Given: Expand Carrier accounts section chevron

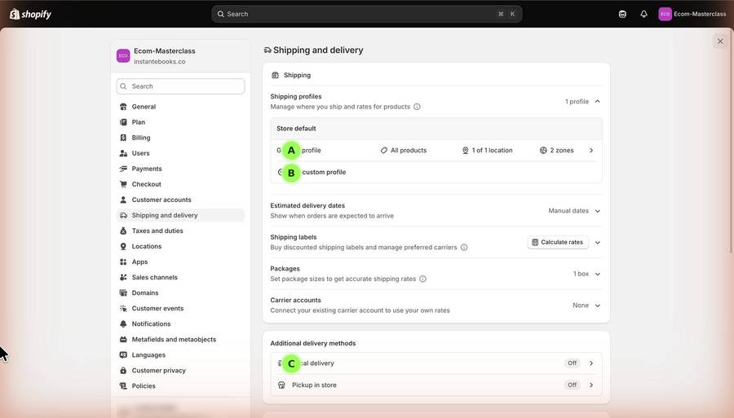Looking at the screenshot, I should 597,306.
